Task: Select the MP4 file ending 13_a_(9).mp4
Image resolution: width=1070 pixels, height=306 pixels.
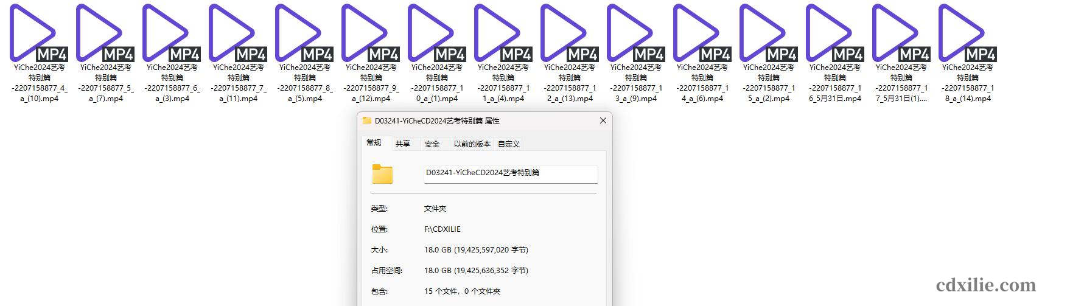Action: pos(636,53)
